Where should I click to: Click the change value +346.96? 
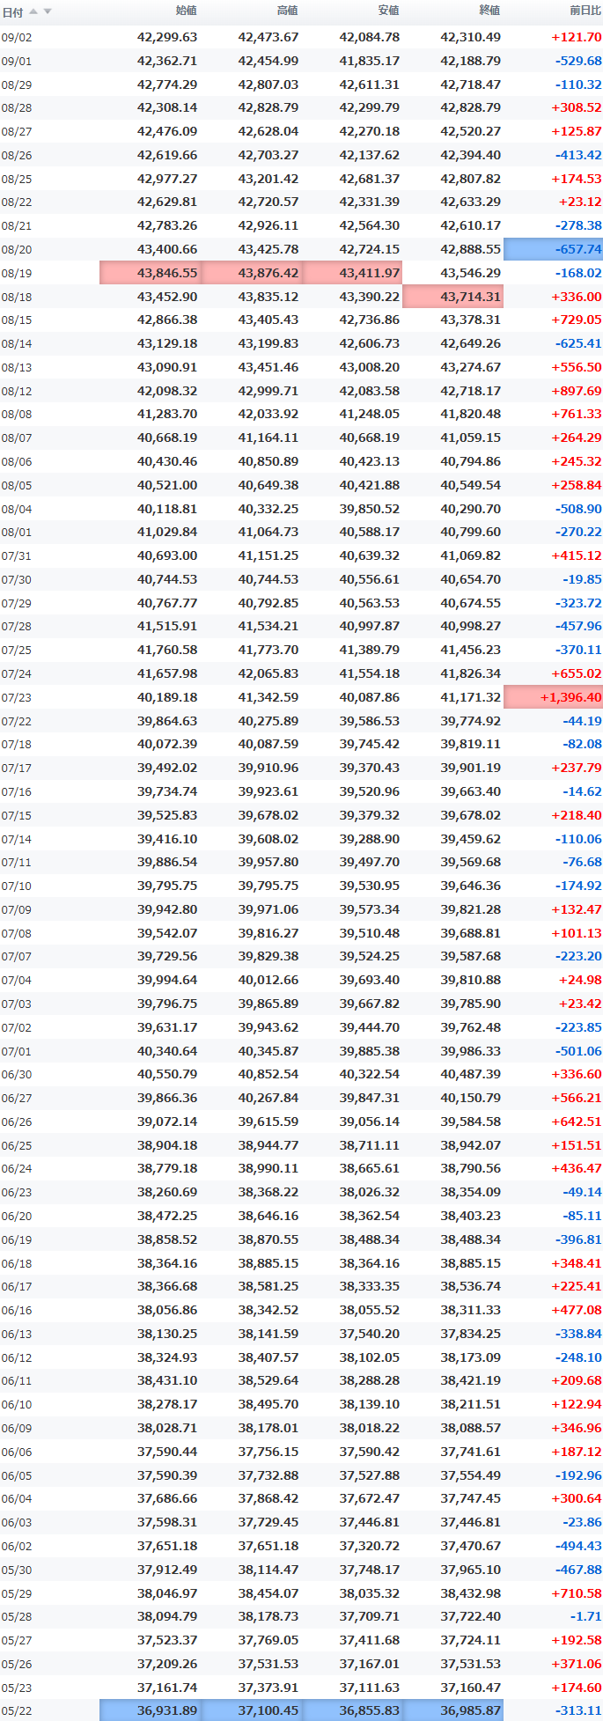[x=577, y=1428]
